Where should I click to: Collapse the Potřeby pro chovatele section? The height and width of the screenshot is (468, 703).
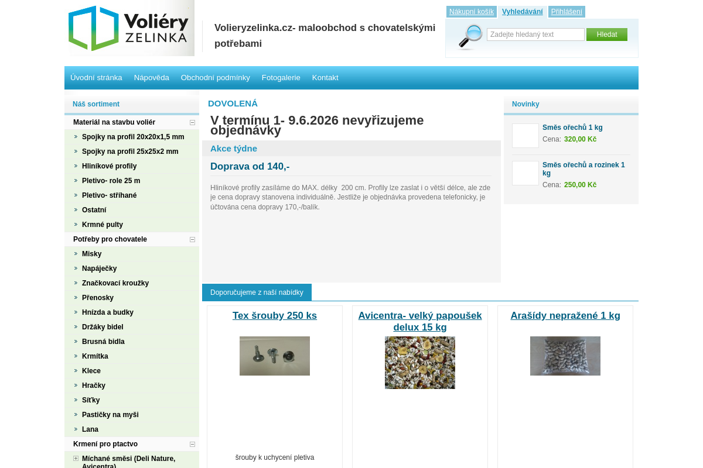tap(192, 239)
